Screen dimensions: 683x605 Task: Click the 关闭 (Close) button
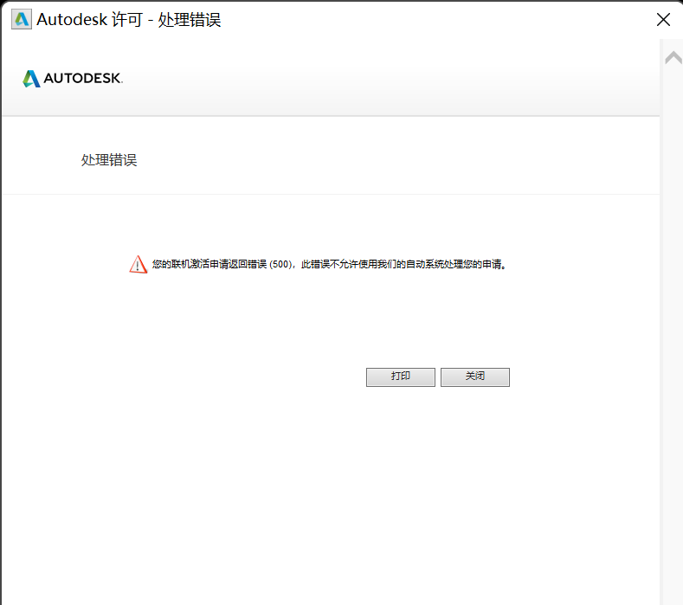pyautogui.click(x=474, y=377)
